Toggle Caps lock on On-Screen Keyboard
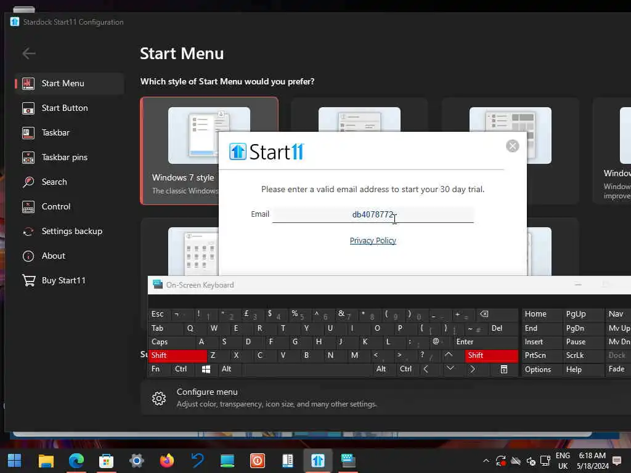The width and height of the screenshot is (631, 473). [171, 342]
